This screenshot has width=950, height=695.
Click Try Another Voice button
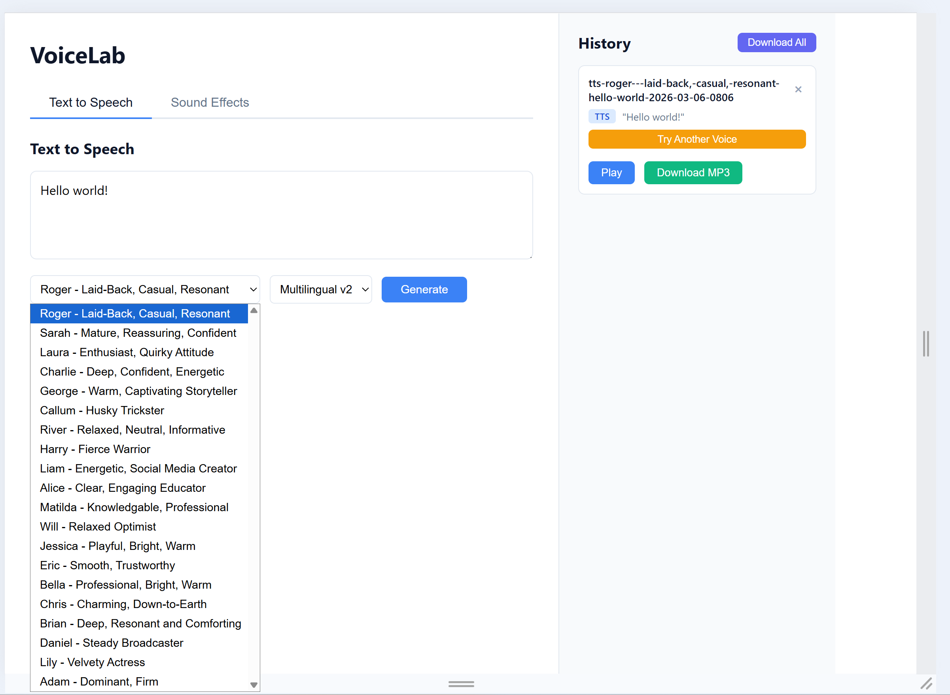point(696,139)
